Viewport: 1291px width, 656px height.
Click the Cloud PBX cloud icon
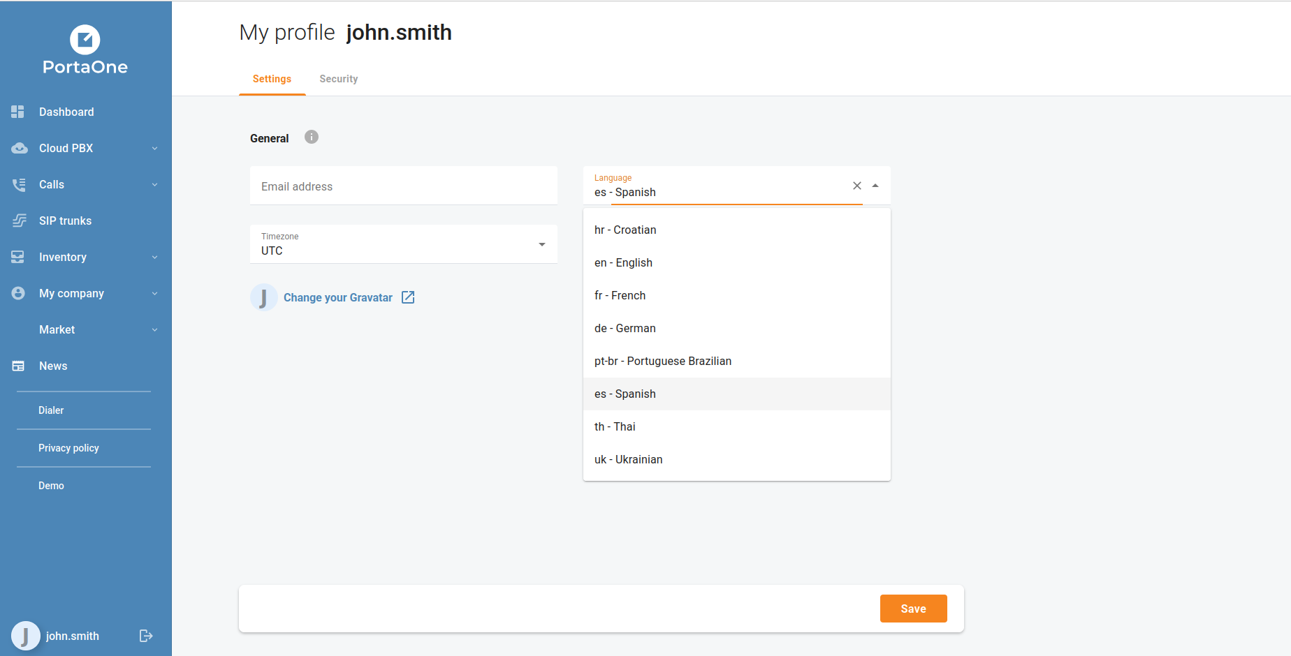[x=20, y=148]
